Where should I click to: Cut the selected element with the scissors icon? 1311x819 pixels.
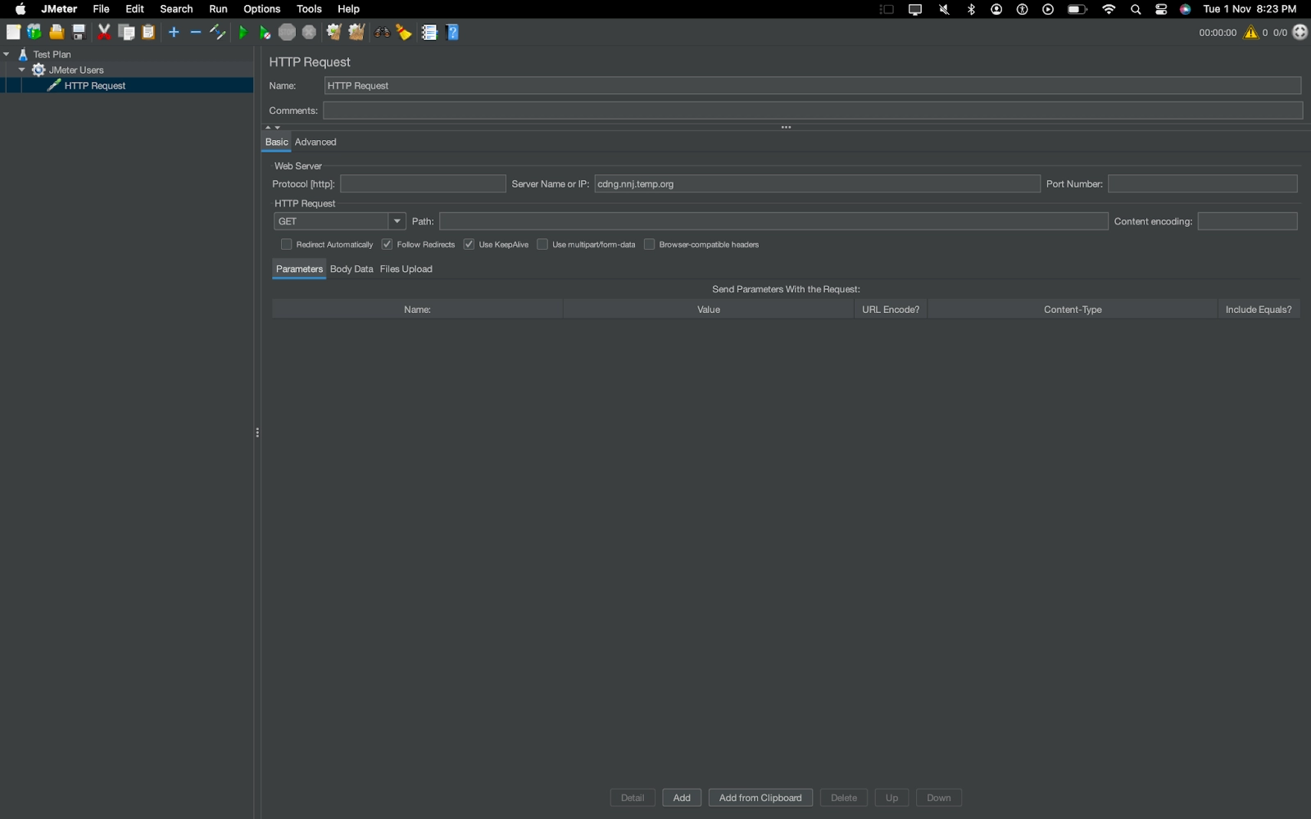coord(104,32)
